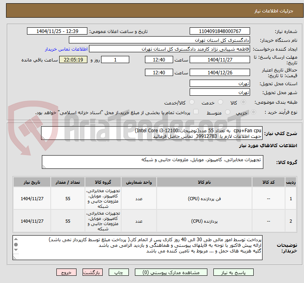Select the متوسط purchase type radio
Image resolution: width=304 pixels, height=283 pixels.
tap(227, 112)
